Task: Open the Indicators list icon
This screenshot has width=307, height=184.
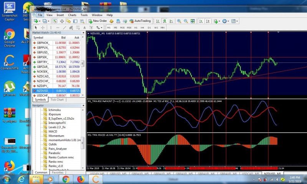Action: pyautogui.click(x=216, y=21)
